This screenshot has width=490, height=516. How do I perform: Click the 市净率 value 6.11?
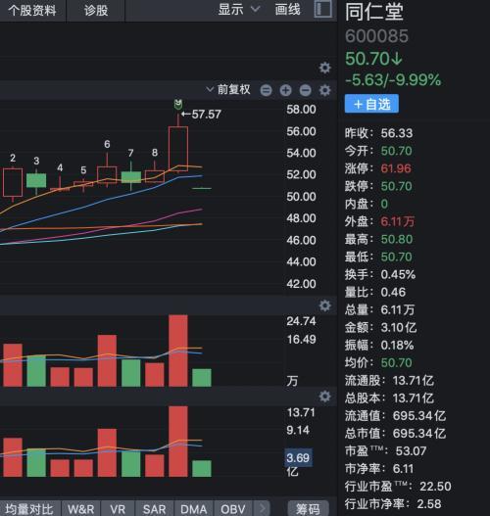[x=403, y=469]
